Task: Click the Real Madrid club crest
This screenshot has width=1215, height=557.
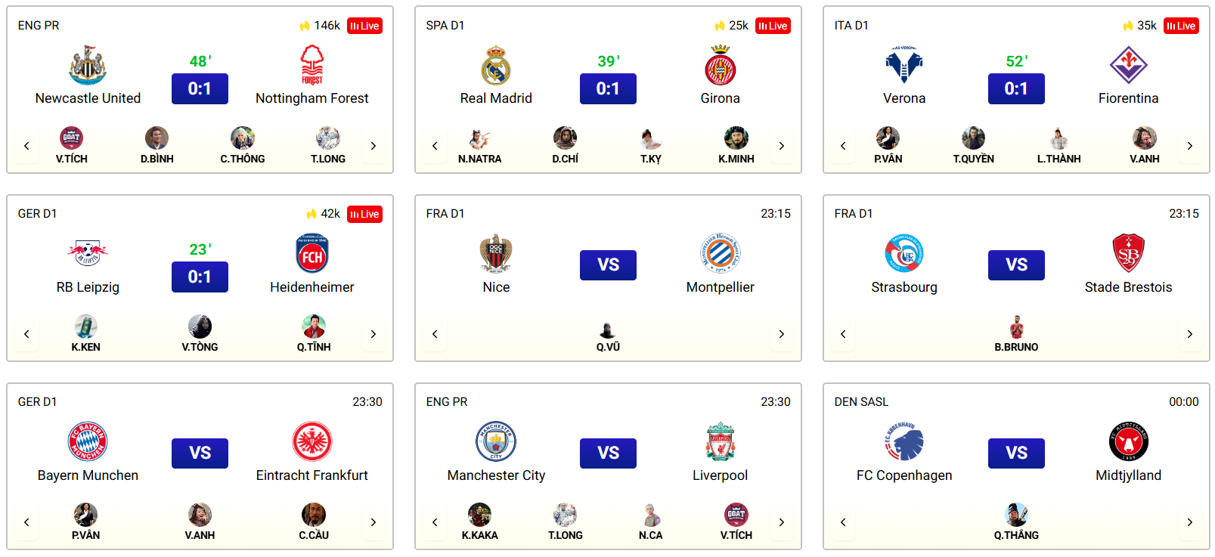Action: [x=496, y=65]
